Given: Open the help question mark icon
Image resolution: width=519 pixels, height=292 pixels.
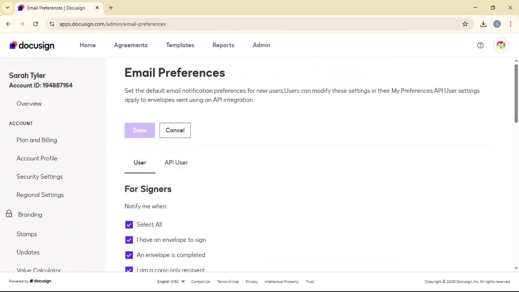Looking at the screenshot, I should coord(480,45).
